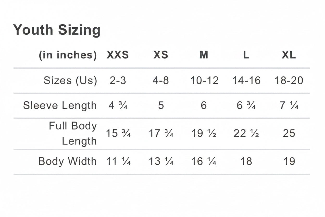Click the L size column header
Viewport: 325px width, 217px height.
coord(246,55)
